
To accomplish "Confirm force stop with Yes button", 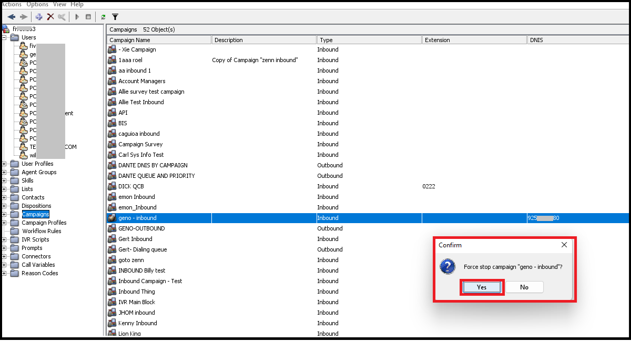I will (482, 287).
